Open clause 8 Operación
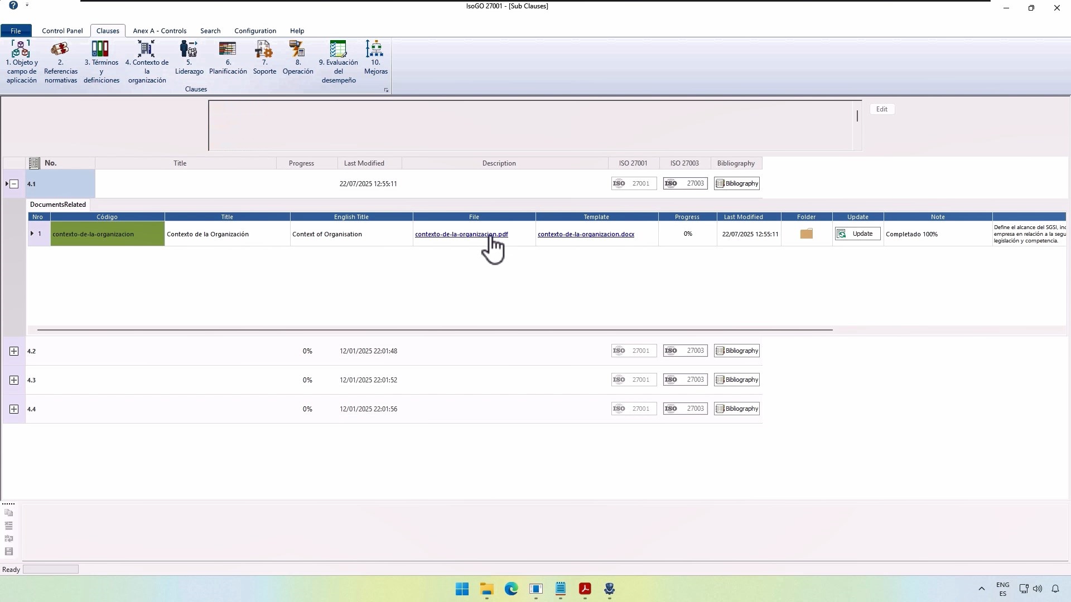 tap(298, 57)
